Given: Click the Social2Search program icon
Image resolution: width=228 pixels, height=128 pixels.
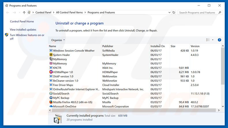Looking at the screenshot, I should pyautogui.click(x=51, y=94).
